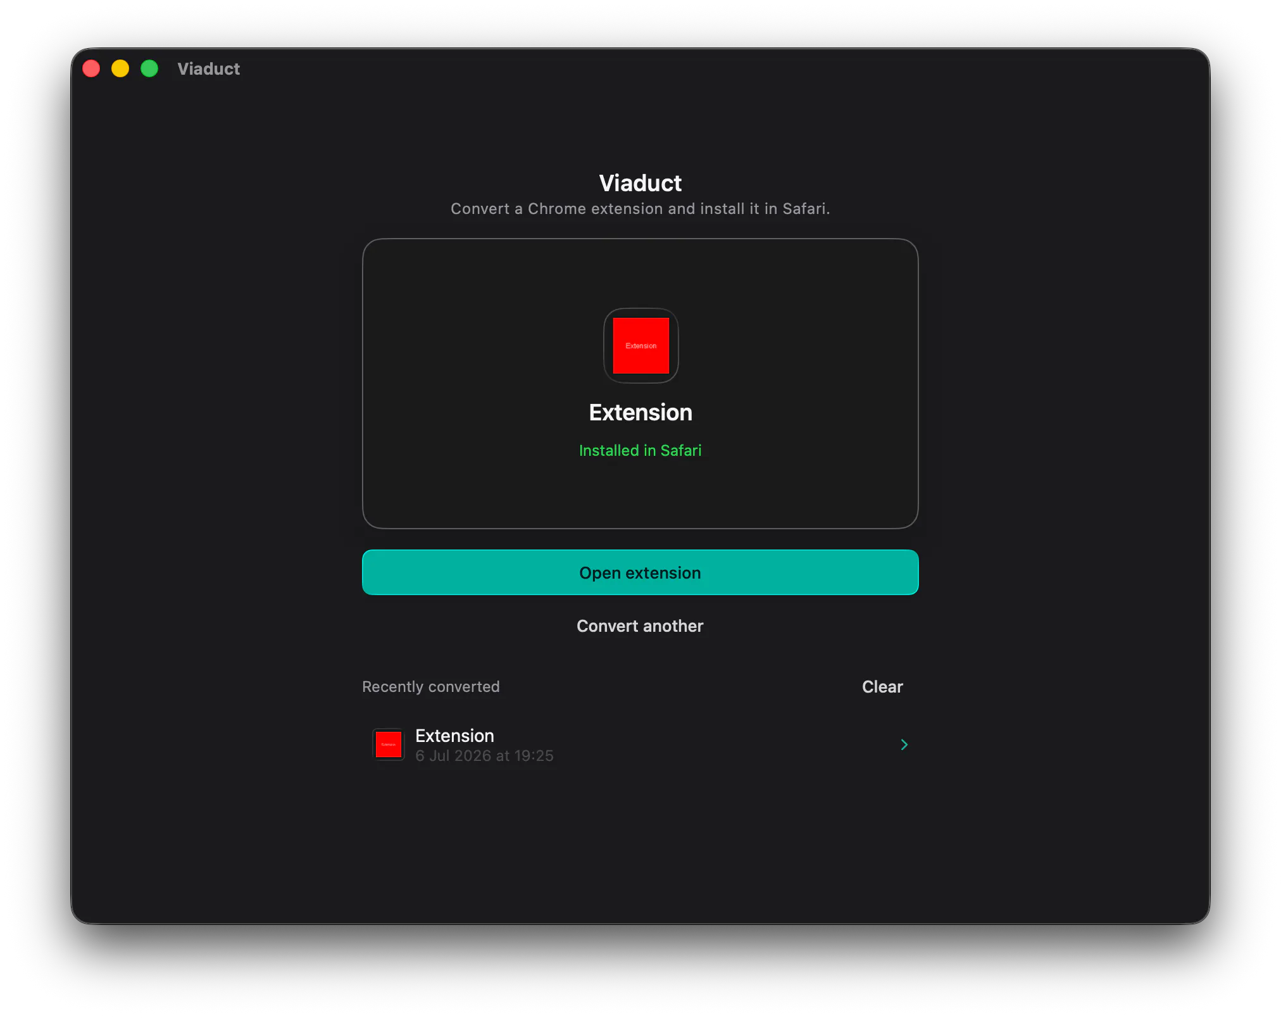Minimize the Viaduct window with yellow button
The height and width of the screenshot is (1018, 1281).
(x=120, y=68)
